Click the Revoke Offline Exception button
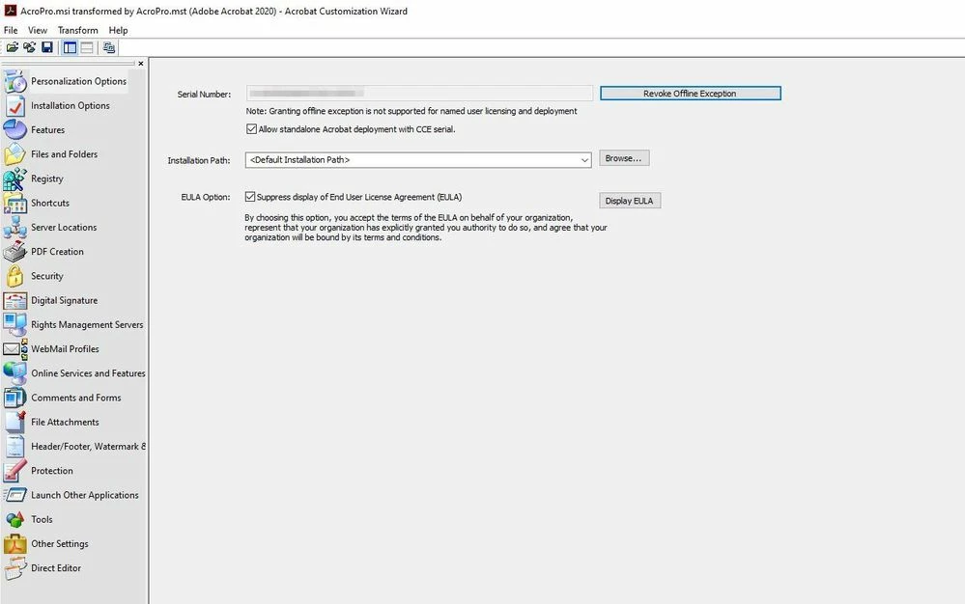The height and width of the screenshot is (604, 965). pos(690,94)
